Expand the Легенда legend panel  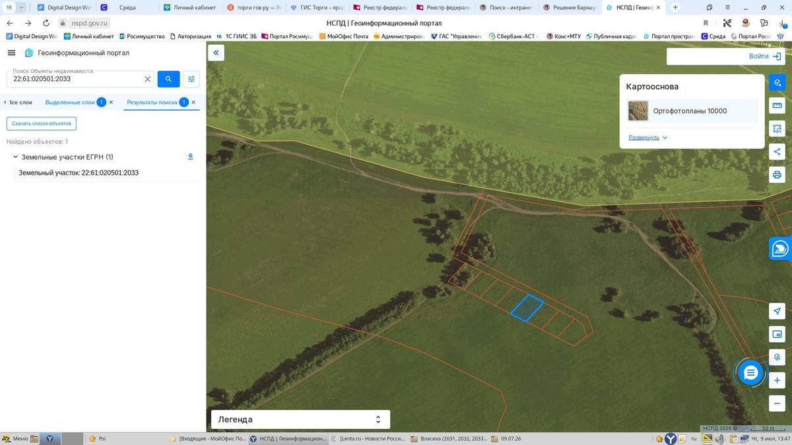300,419
